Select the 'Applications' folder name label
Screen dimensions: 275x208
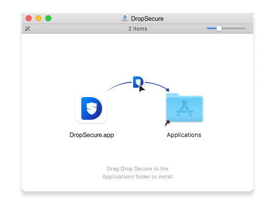click(184, 135)
